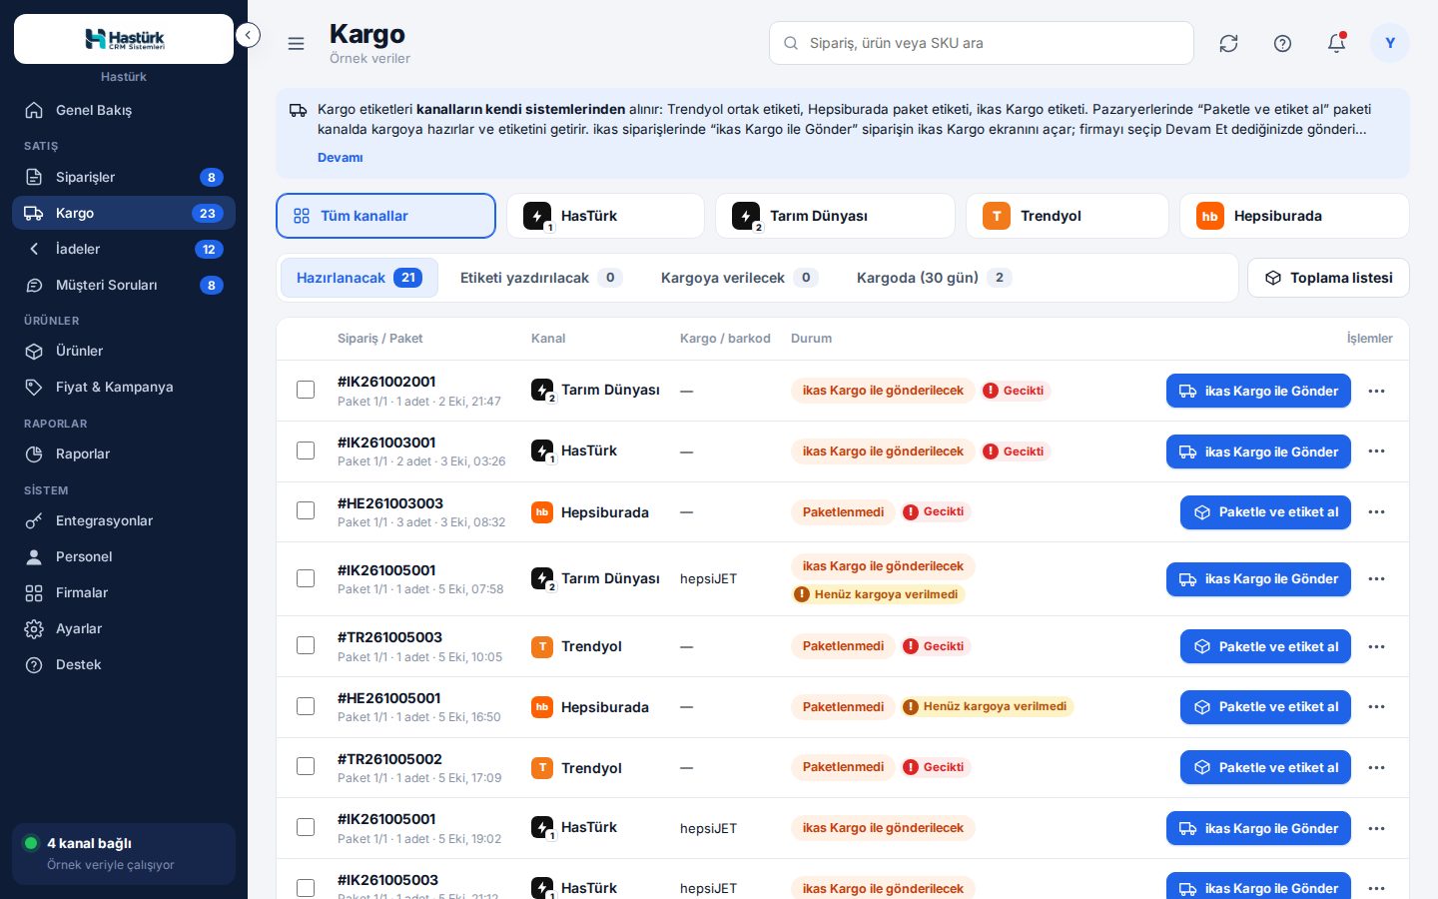Image resolution: width=1438 pixels, height=899 pixels.
Task: Click Paketle ve etiket al for #HE261003003
Action: coord(1265,511)
